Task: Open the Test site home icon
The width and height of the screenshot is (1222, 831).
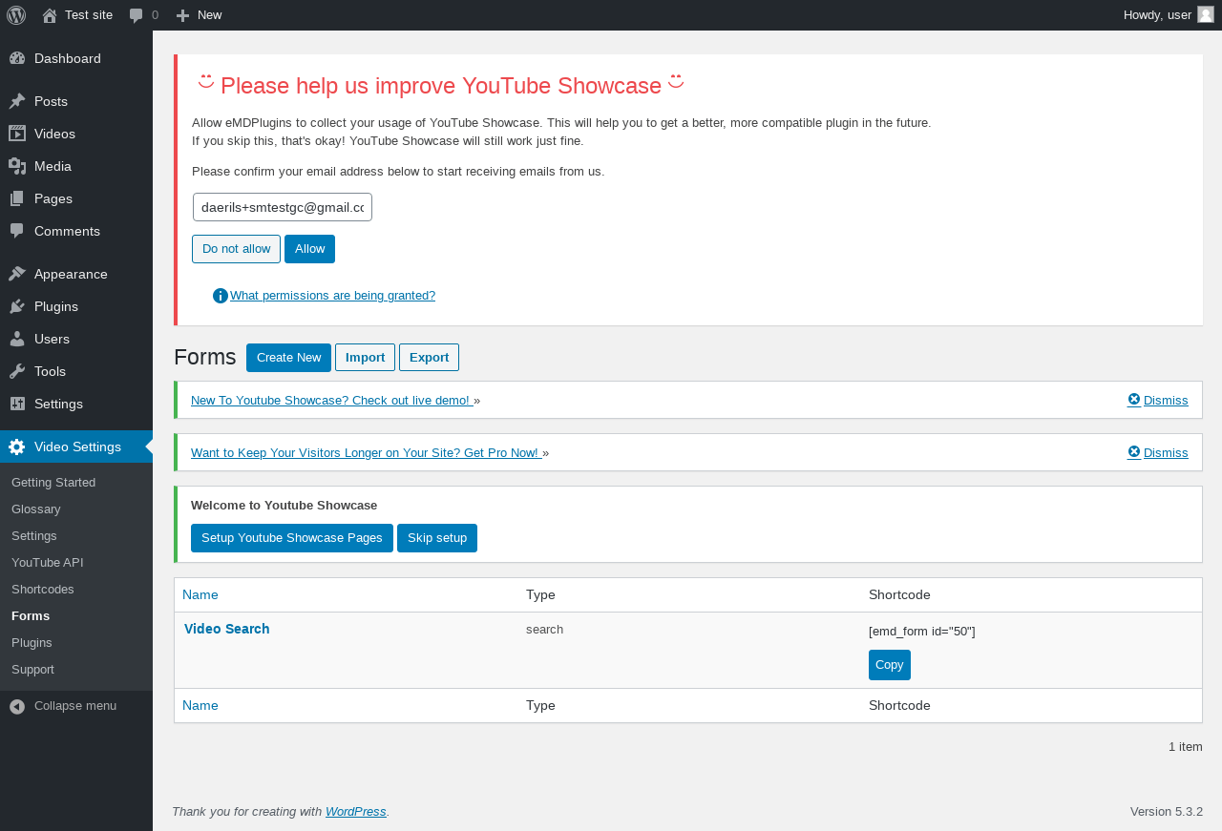Action: [50, 15]
